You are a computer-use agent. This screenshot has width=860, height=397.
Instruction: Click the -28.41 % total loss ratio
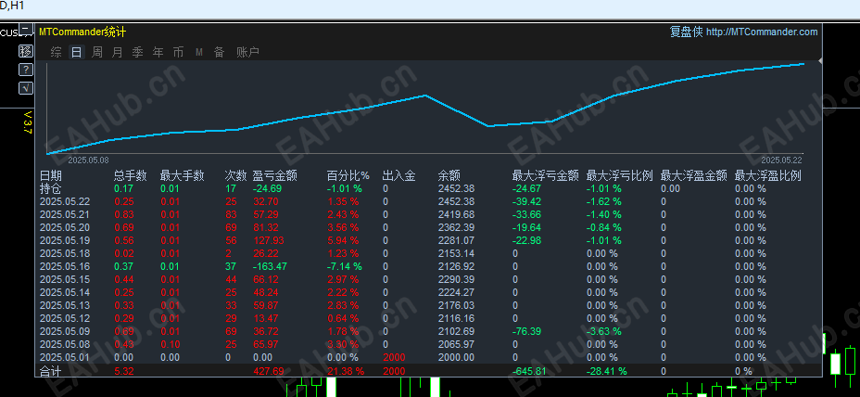(x=607, y=371)
